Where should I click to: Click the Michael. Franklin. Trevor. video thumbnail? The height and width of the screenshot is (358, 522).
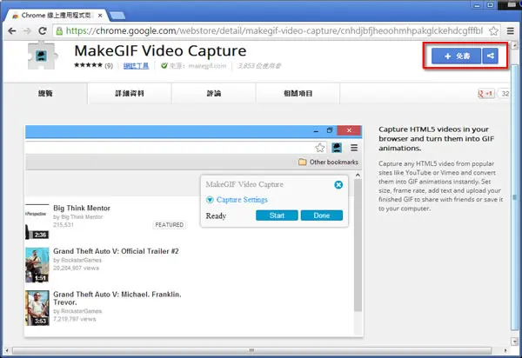(x=37, y=308)
